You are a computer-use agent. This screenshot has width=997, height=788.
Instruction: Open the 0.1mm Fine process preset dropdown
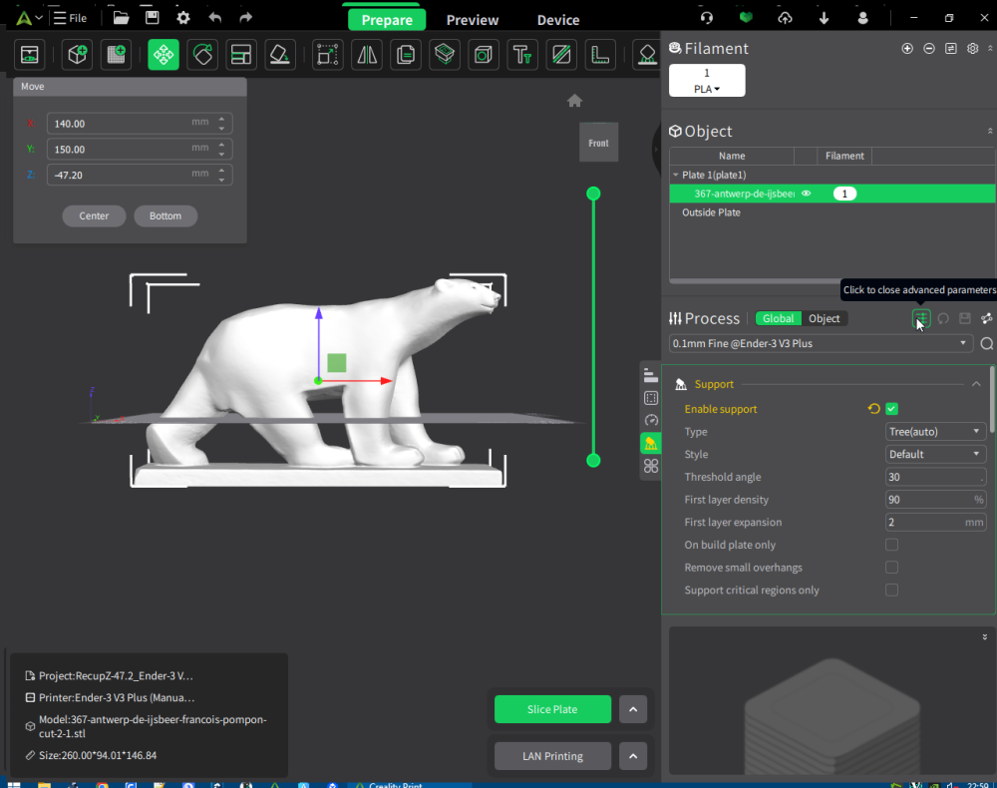(x=821, y=343)
